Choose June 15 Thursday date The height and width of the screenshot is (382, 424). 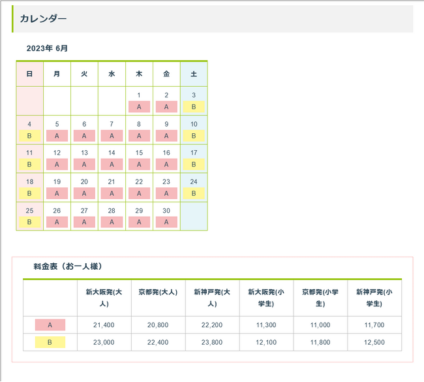[x=139, y=159]
